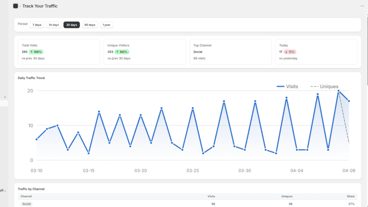The width and height of the screenshot is (368, 207).
Task: Click the Today 15% decrease badge
Action: tap(290, 52)
